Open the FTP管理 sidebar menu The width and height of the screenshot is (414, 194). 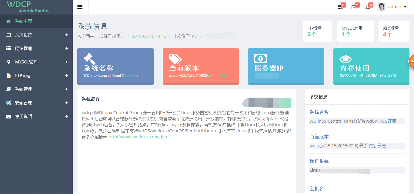36,76
